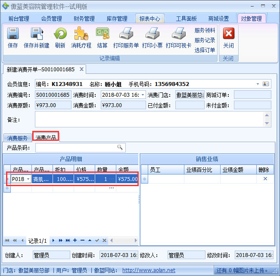The width and height of the screenshot is (280, 276).
Task: Open member card icon beside member info
Action: tap(266, 84)
